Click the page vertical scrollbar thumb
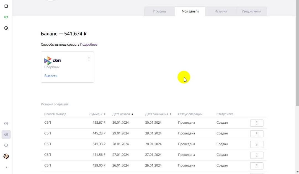The image size is (299, 174). point(297,53)
